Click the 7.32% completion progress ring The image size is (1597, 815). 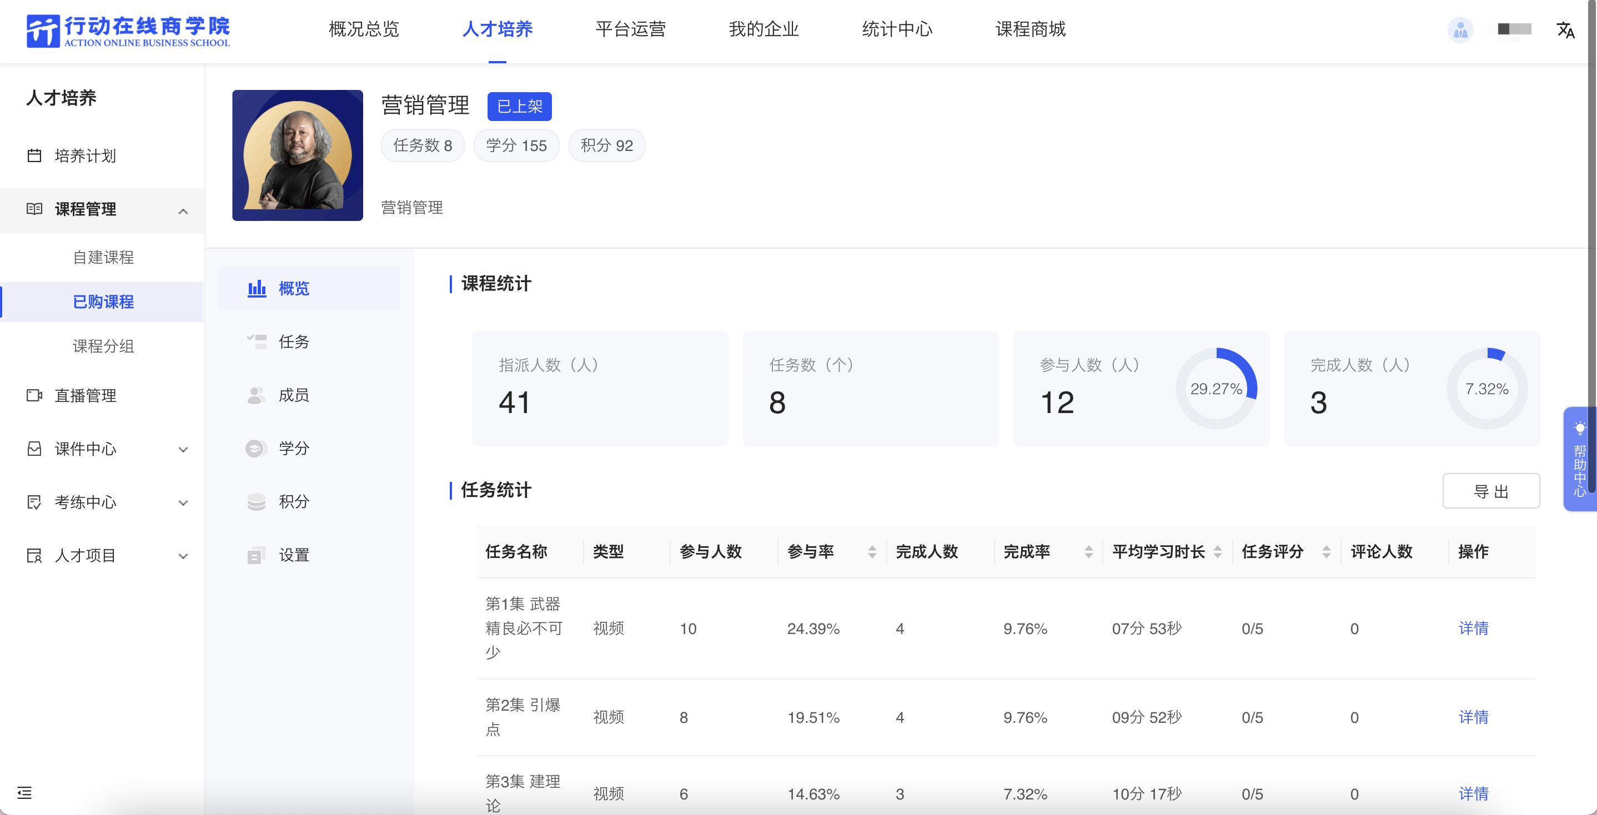click(1486, 389)
